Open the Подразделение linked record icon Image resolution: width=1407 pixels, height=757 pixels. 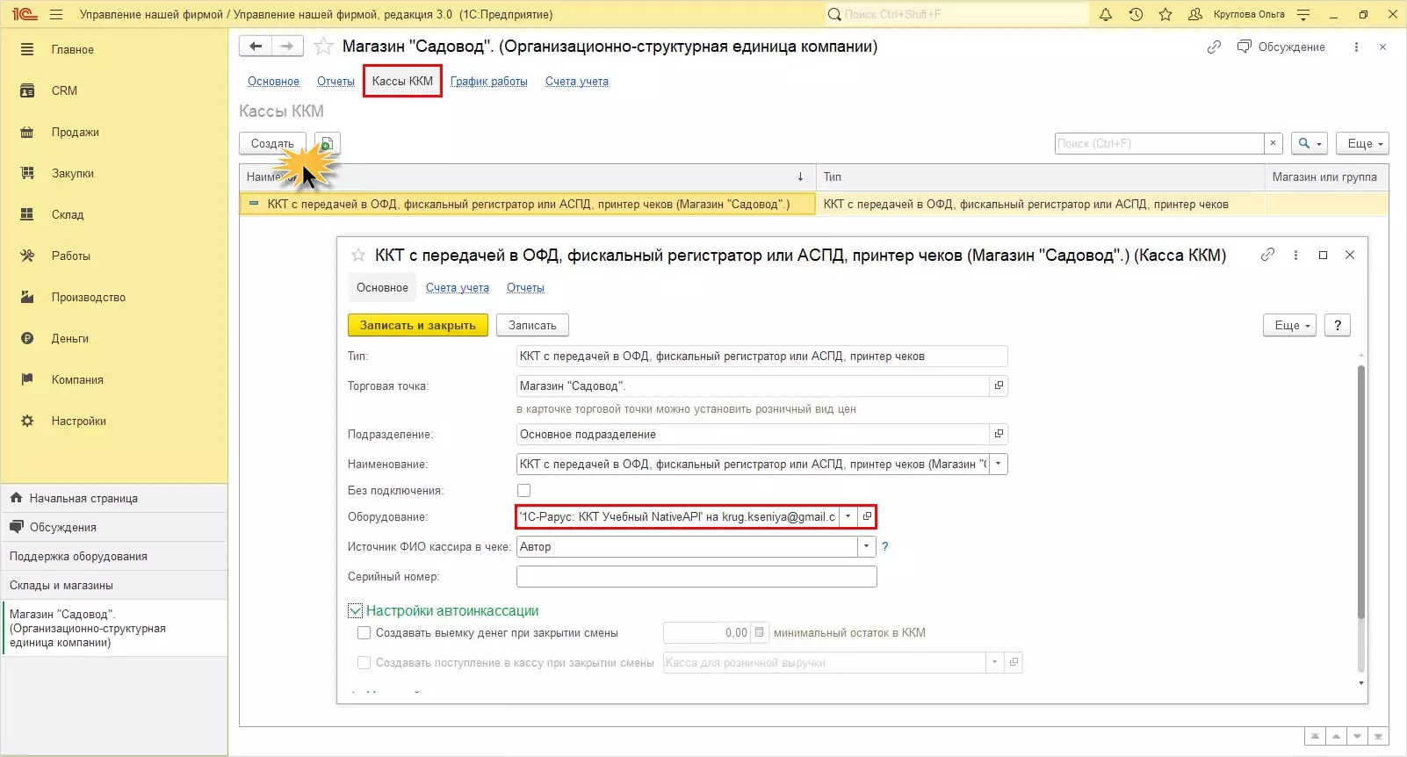coord(999,435)
